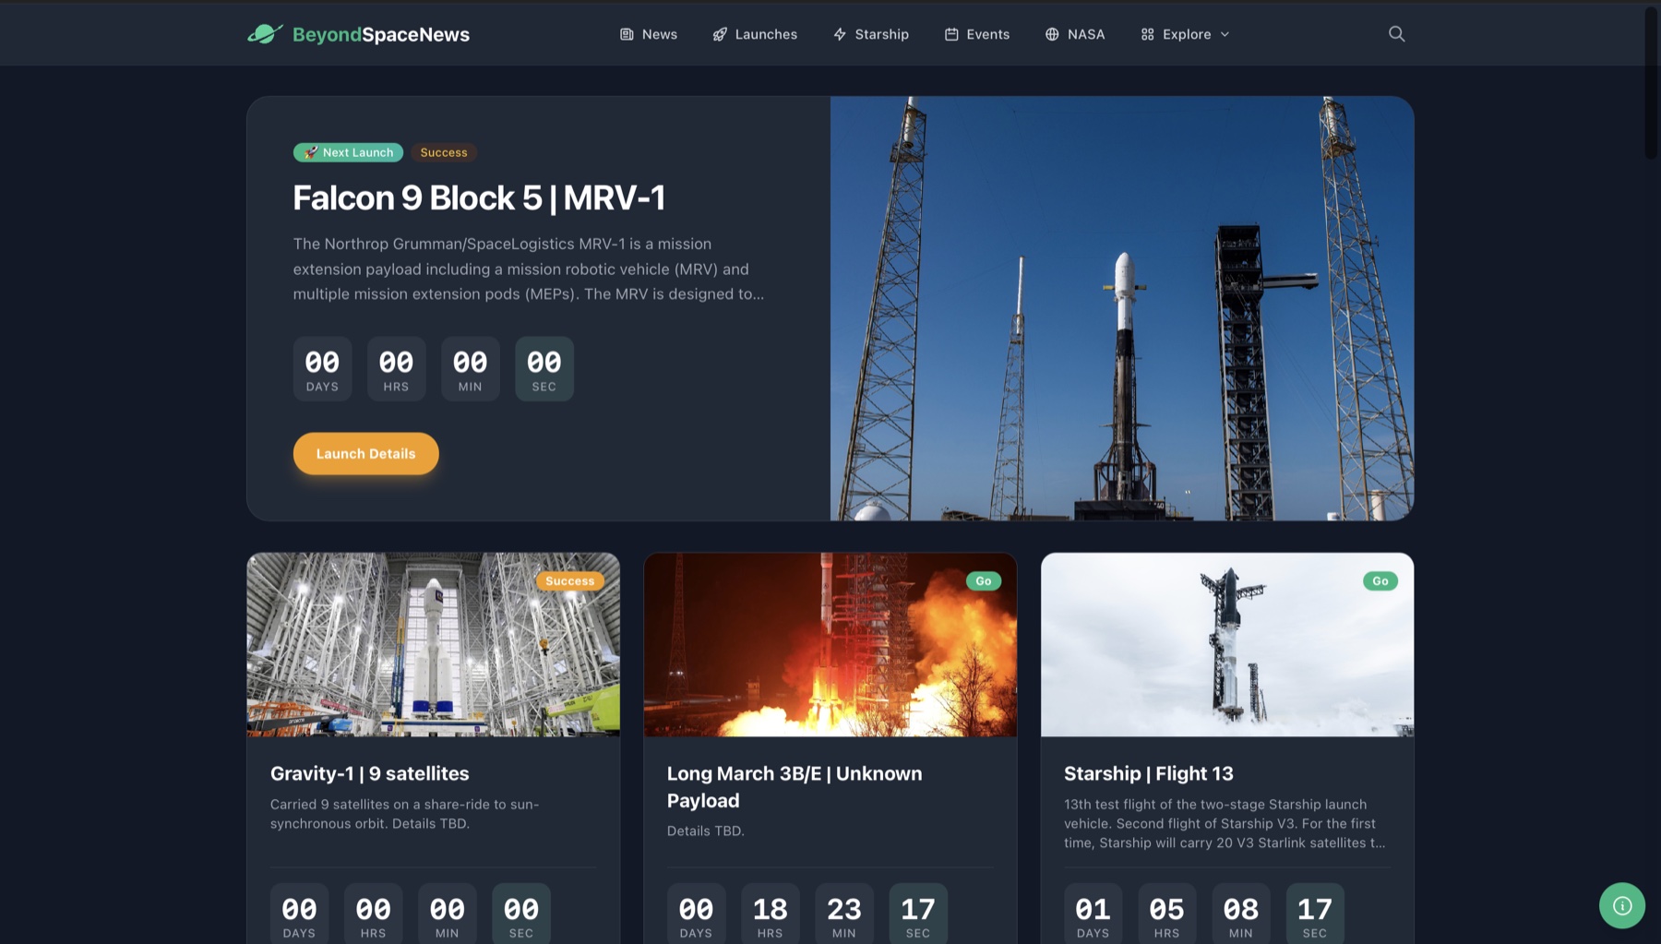Click the featured launch MIN countdown box
The height and width of the screenshot is (944, 1661).
pyautogui.click(x=471, y=369)
